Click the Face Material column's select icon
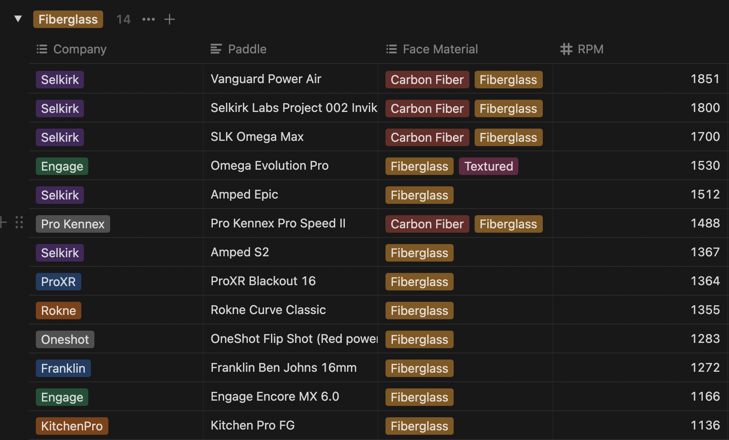 point(391,49)
